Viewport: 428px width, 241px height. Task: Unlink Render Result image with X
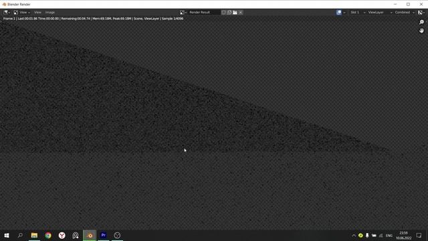241,12
